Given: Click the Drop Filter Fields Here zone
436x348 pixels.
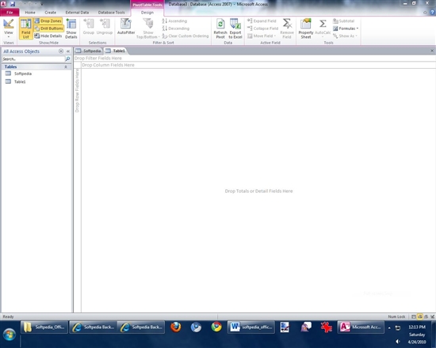Looking at the screenshot, I should pyautogui.click(x=254, y=59).
